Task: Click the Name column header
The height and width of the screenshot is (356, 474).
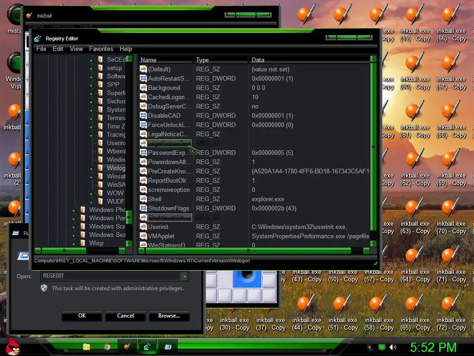Action: click(x=165, y=60)
